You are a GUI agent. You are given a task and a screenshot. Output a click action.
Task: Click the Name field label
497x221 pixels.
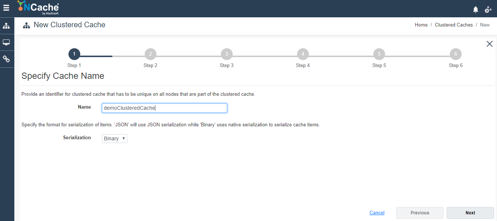coord(84,107)
